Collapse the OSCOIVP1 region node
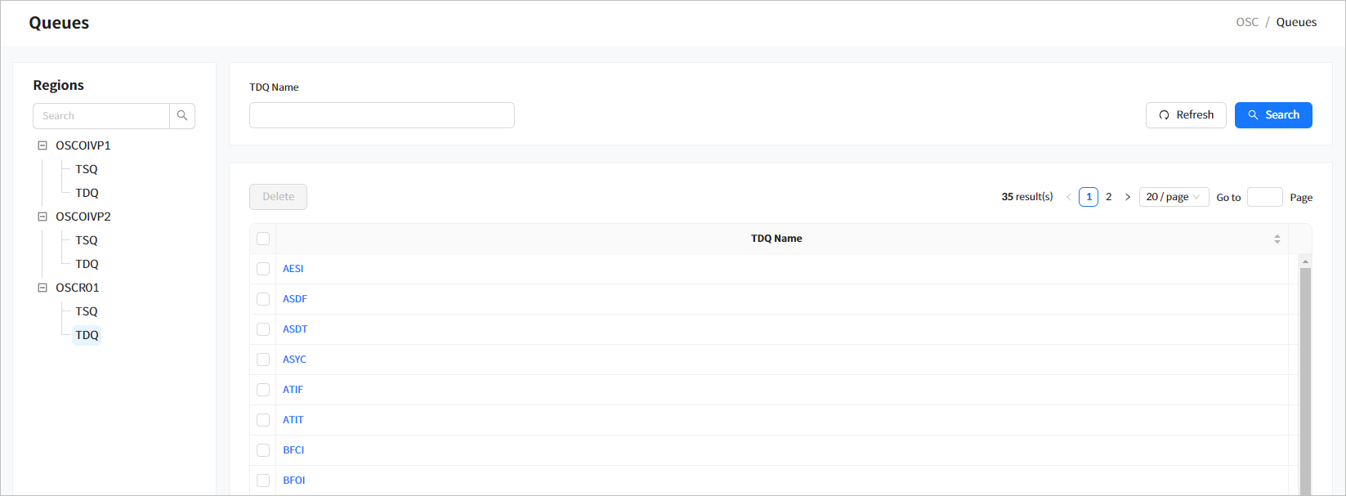 coord(42,145)
